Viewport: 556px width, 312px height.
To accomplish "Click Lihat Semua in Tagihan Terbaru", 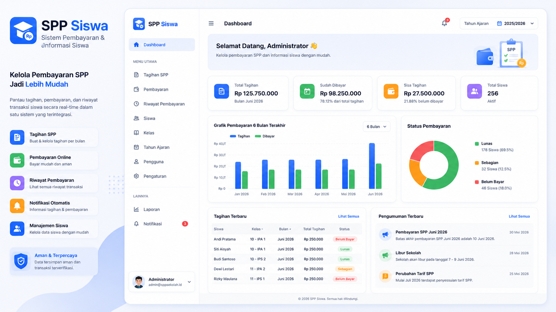I will click(x=349, y=216).
